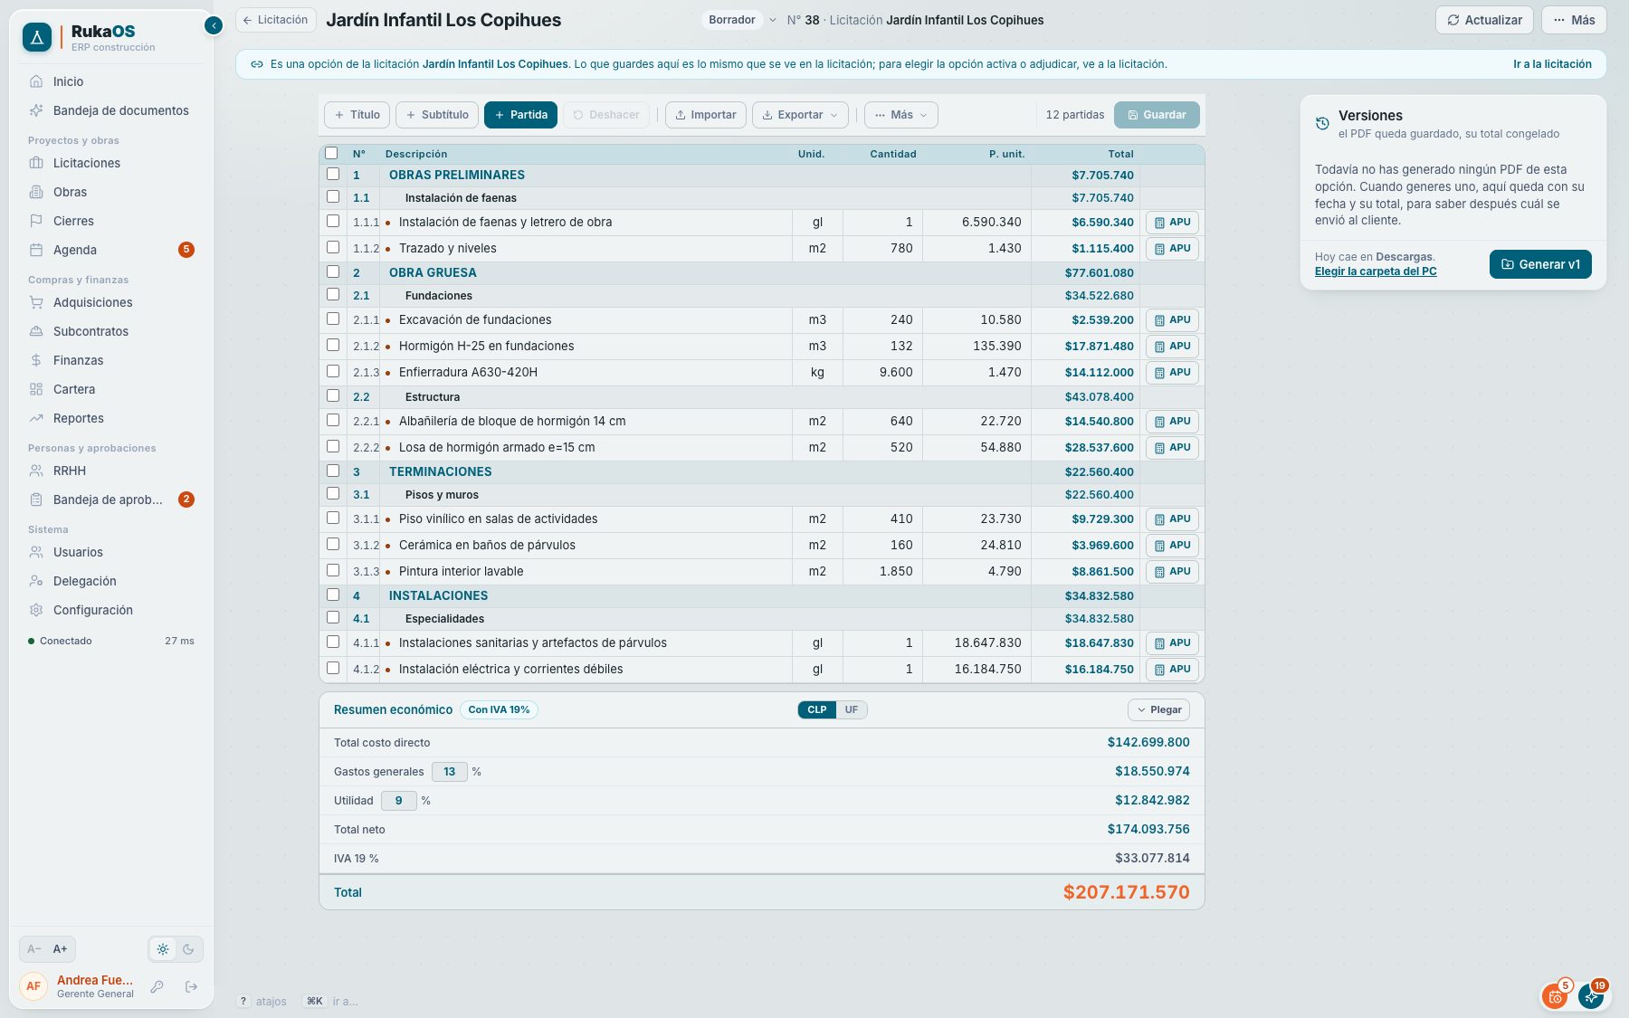Click the RukaOS logo icon
The image size is (1629, 1018).
pos(37,37)
